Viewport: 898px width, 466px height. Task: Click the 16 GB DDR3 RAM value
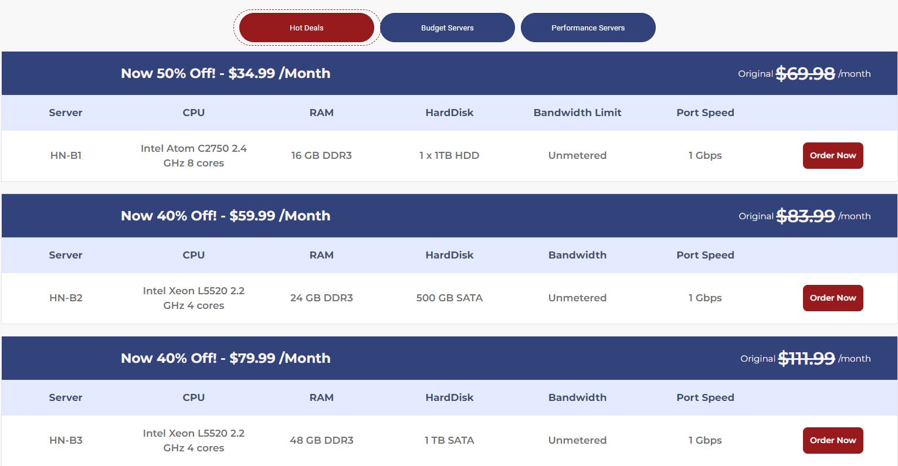[321, 155]
